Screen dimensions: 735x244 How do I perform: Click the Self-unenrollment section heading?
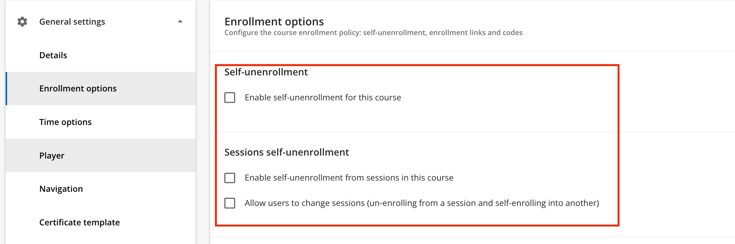(266, 72)
